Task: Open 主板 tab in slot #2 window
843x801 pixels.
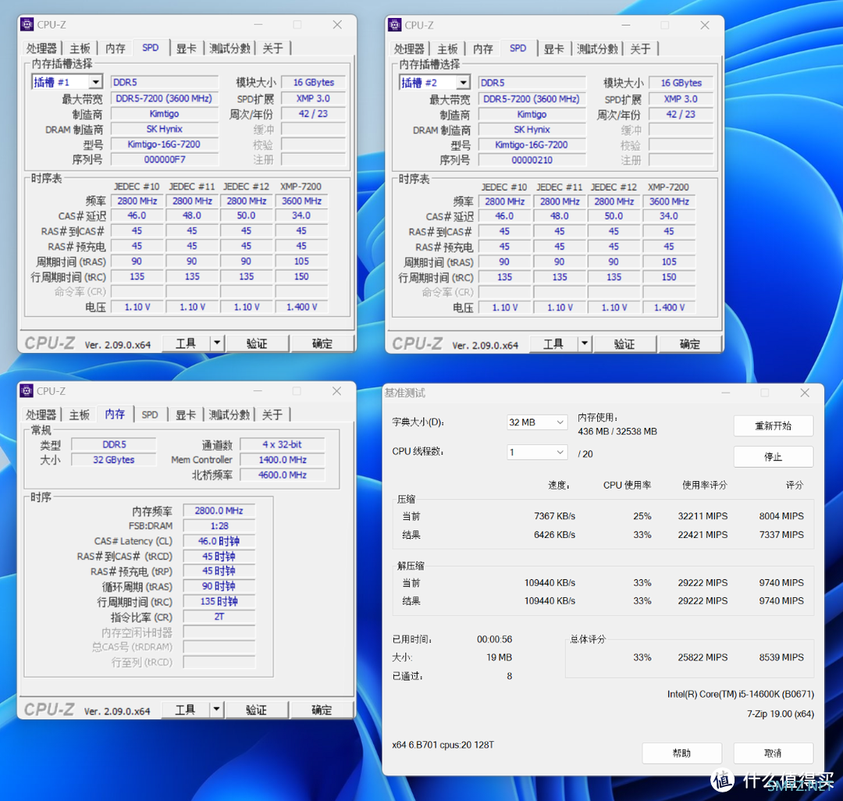Action: [x=448, y=49]
